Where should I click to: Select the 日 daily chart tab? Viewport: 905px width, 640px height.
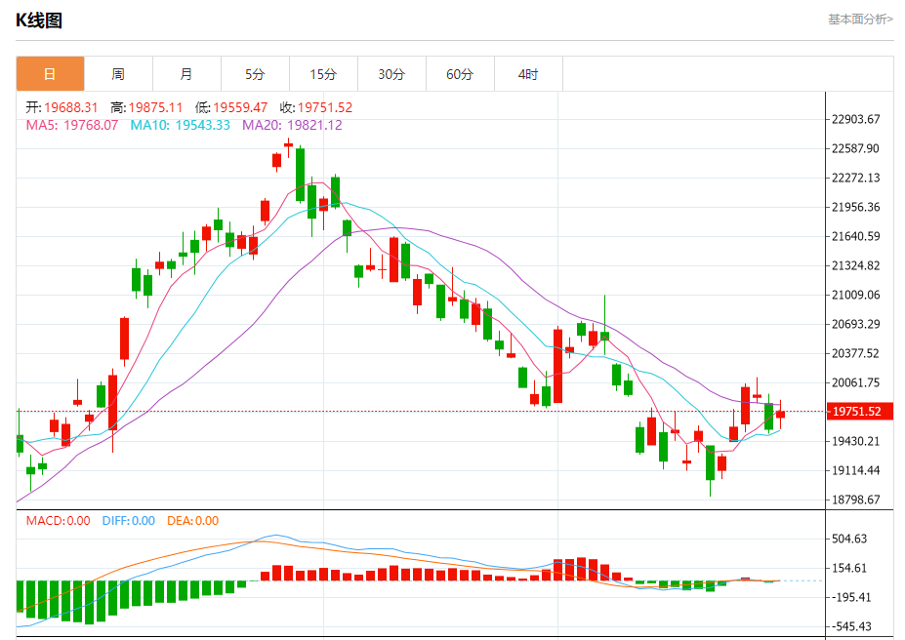[x=50, y=74]
